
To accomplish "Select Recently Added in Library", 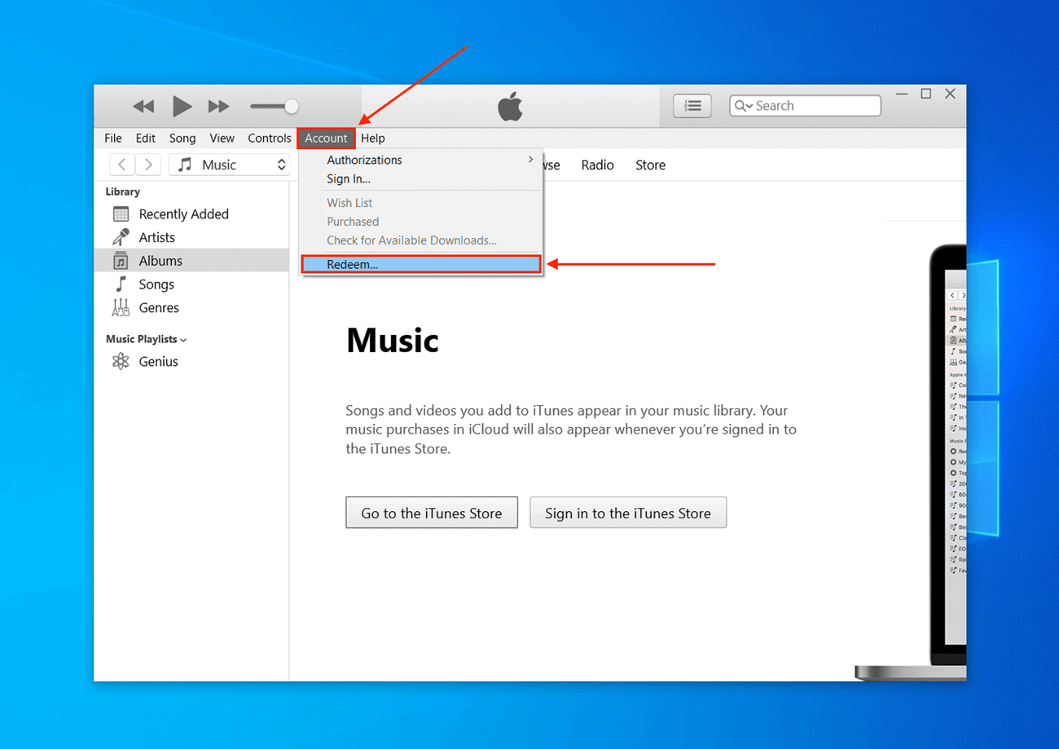I will [x=191, y=214].
